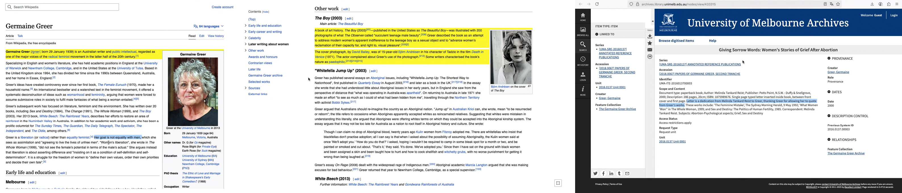Share the item on Tumblr
Screen dimensions: 902x193
point(619,173)
